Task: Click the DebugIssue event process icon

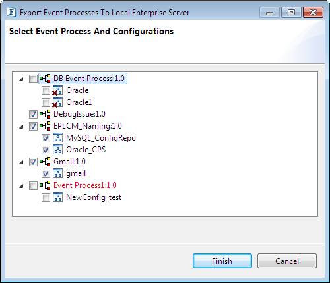Action: [45, 114]
